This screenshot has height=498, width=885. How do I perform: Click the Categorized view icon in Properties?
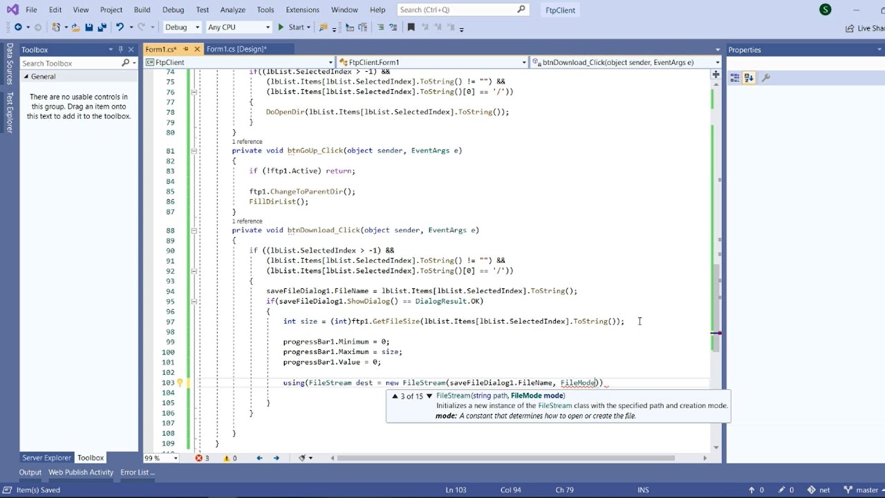[735, 78]
